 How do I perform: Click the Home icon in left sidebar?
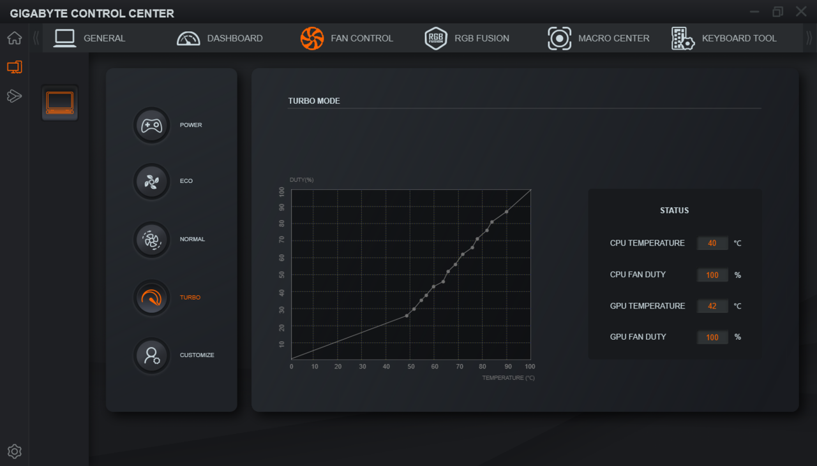pyautogui.click(x=14, y=38)
